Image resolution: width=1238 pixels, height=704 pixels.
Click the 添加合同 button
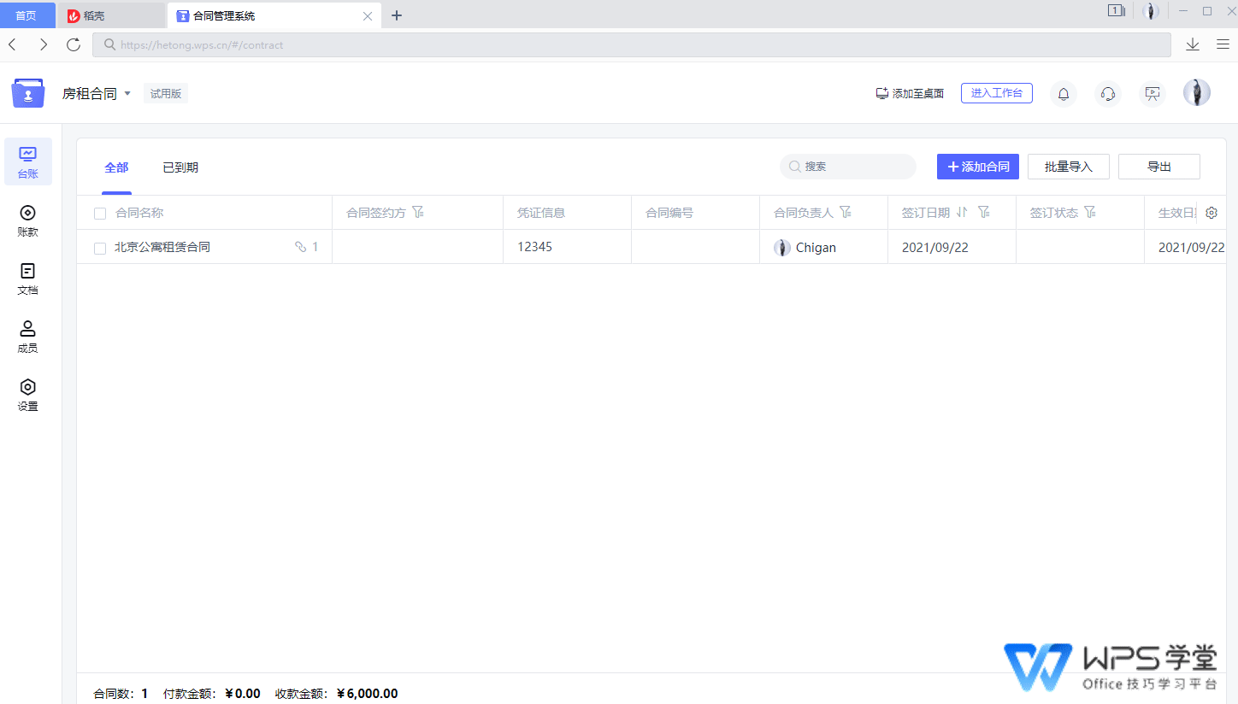(x=978, y=167)
